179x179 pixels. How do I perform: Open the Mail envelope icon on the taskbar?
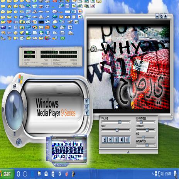46,174
